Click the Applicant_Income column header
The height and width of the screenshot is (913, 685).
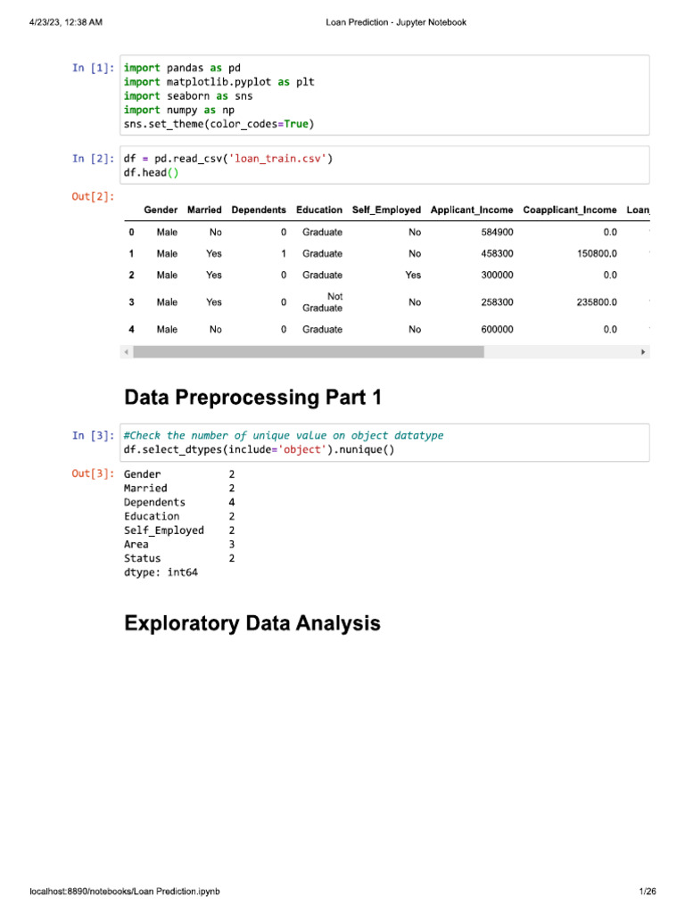tap(472, 210)
